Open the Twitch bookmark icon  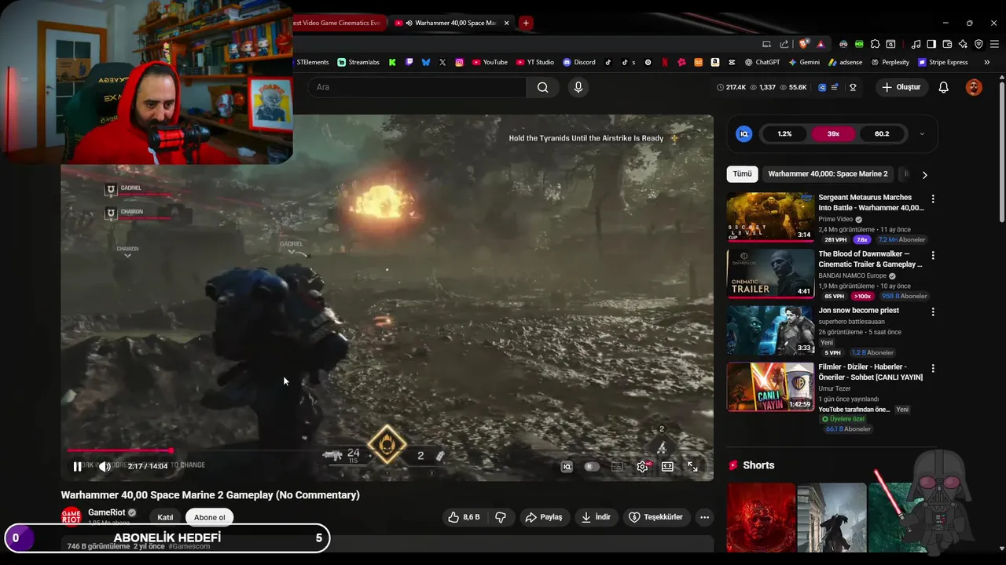click(409, 62)
